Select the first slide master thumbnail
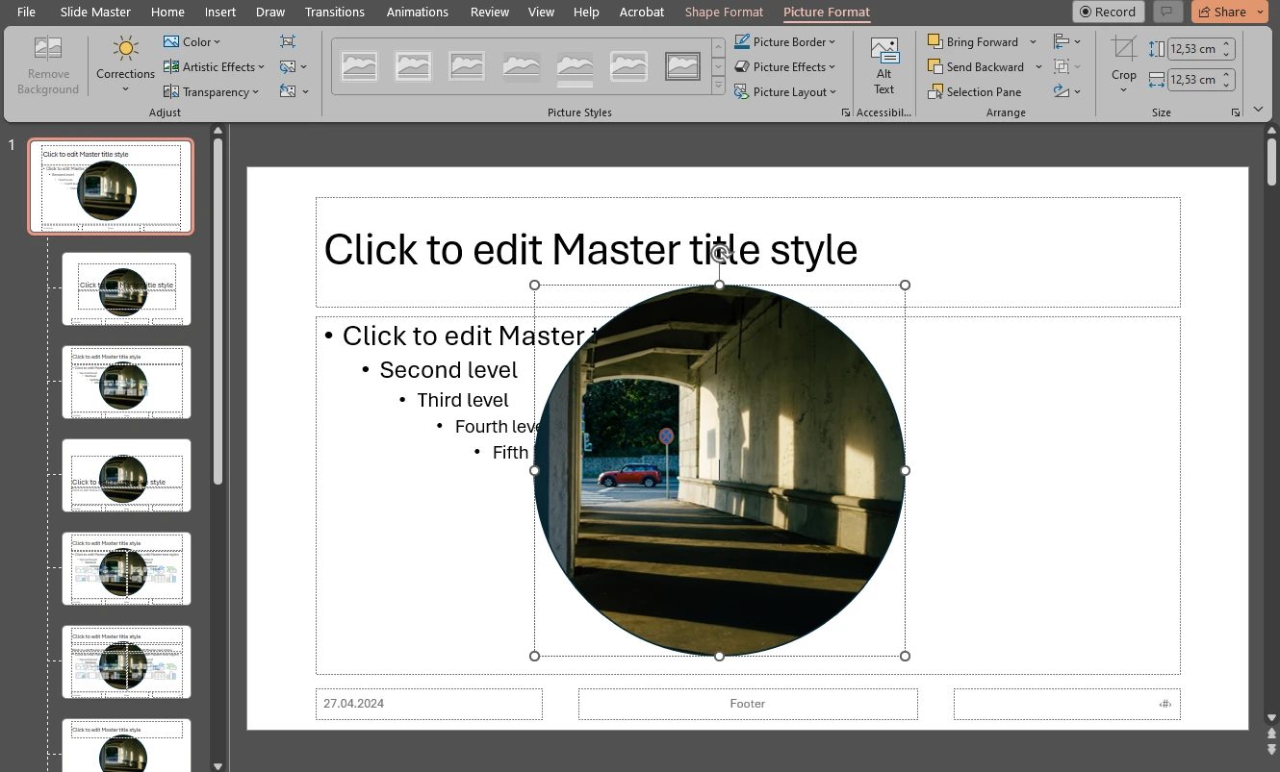Viewport: 1280px width, 772px height. click(x=110, y=187)
